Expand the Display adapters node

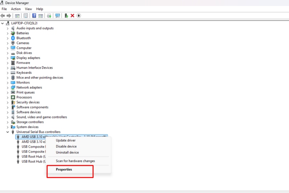(8, 58)
